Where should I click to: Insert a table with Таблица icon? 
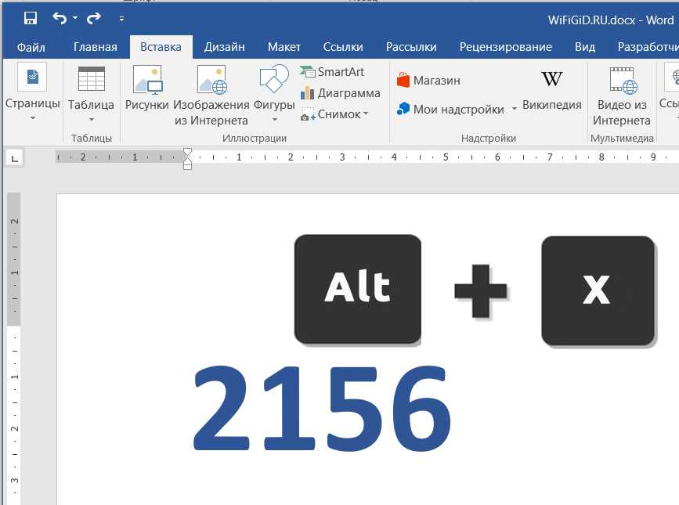click(91, 81)
